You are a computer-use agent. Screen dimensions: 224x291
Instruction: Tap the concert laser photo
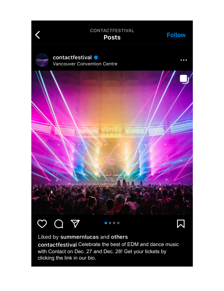112,143
